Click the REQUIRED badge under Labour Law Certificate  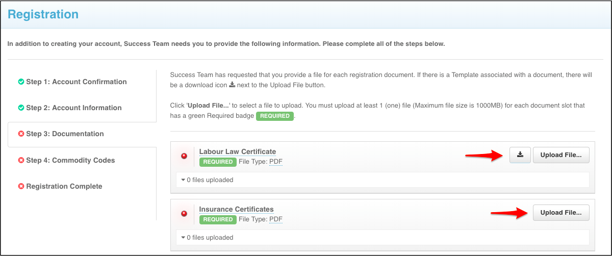point(218,162)
